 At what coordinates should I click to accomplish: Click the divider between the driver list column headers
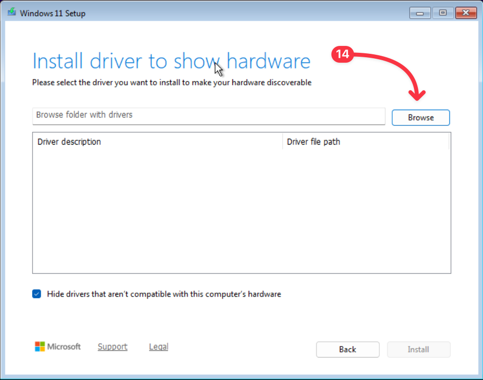click(283, 142)
